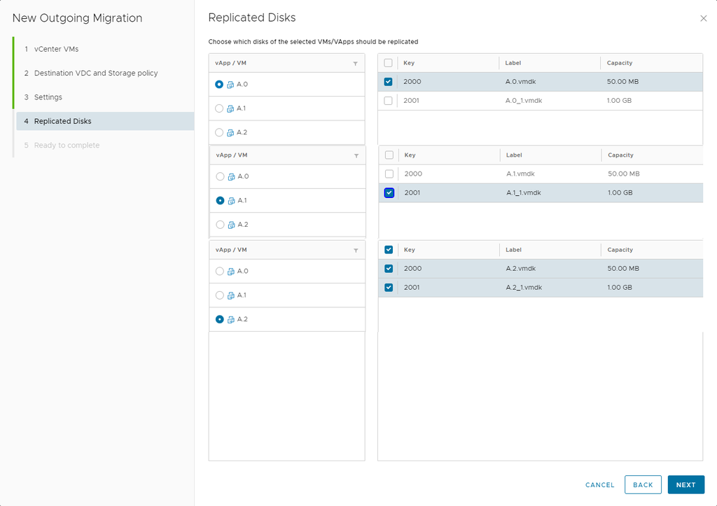Open the filter icon in the bottom vApp / VM header
The width and height of the screenshot is (717, 506).
click(x=356, y=251)
